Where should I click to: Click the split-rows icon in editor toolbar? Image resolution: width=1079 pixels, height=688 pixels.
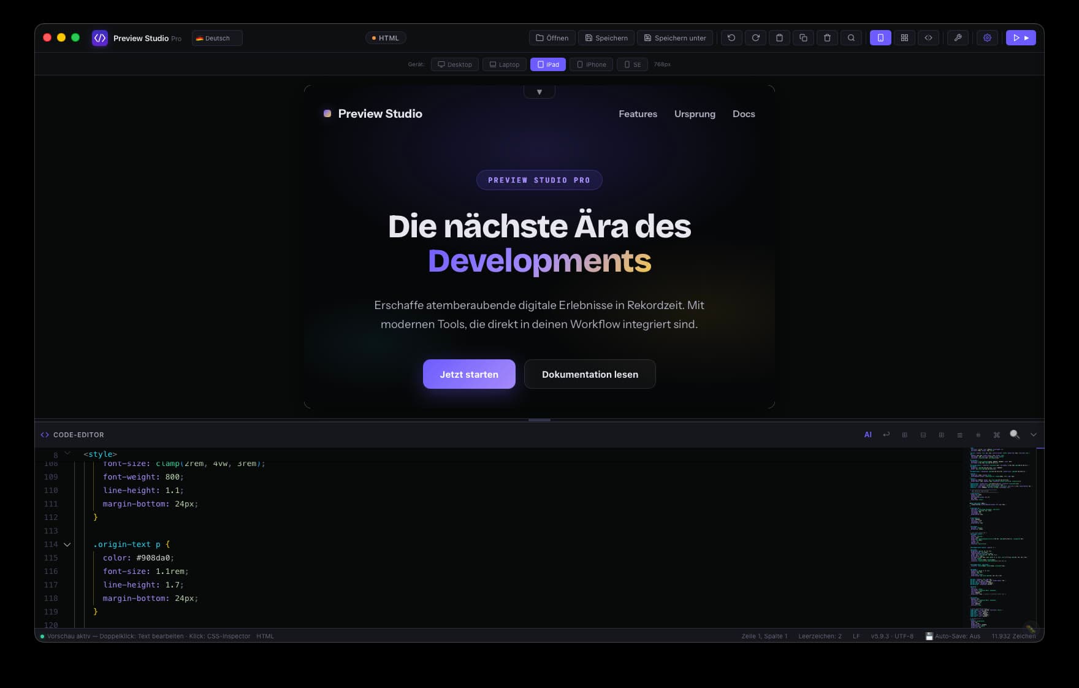[923, 435]
